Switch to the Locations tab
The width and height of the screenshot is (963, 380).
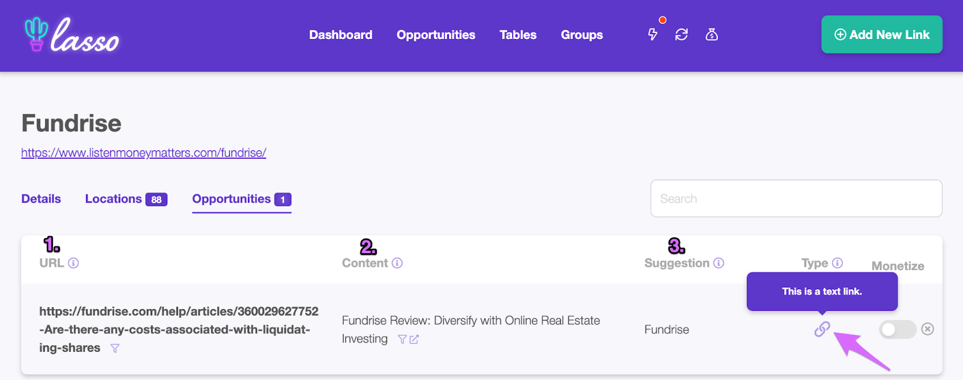[126, 199]
